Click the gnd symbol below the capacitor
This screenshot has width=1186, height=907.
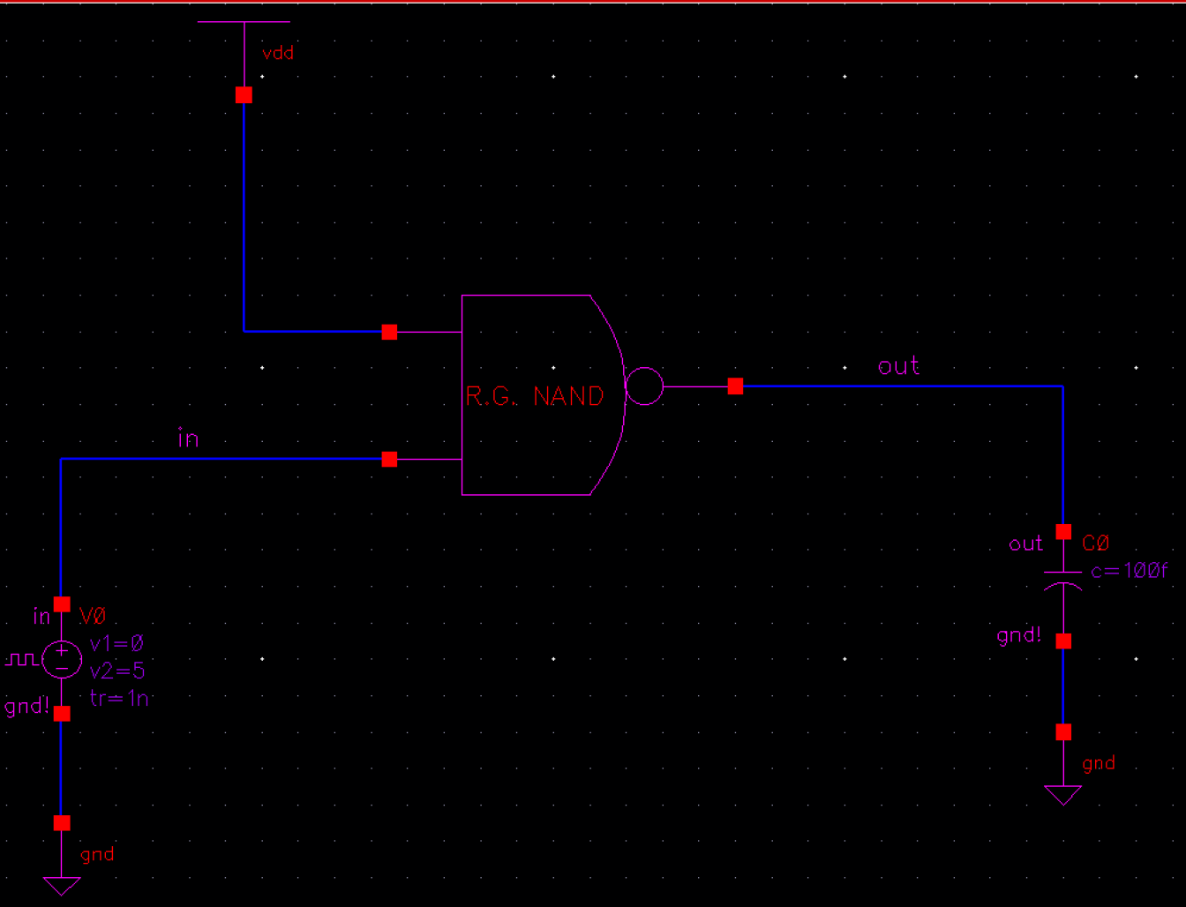(1063, 792)
